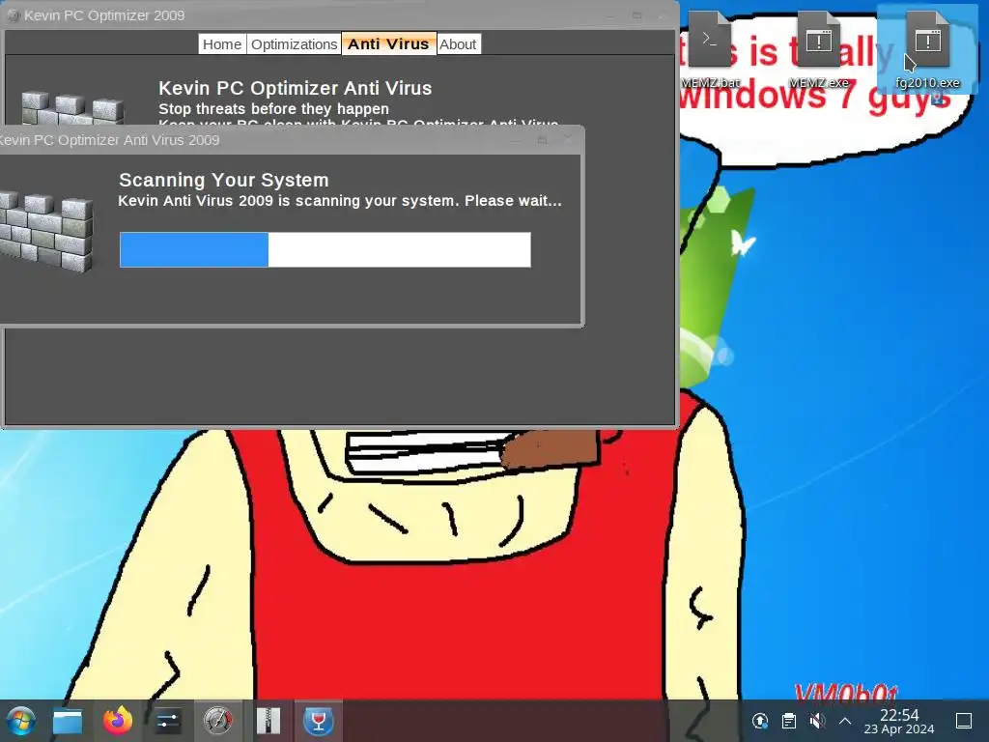Viewport: 989px width, 742px height.
Task: Open the zip archive manager taskbar icon
Action: 268,721
